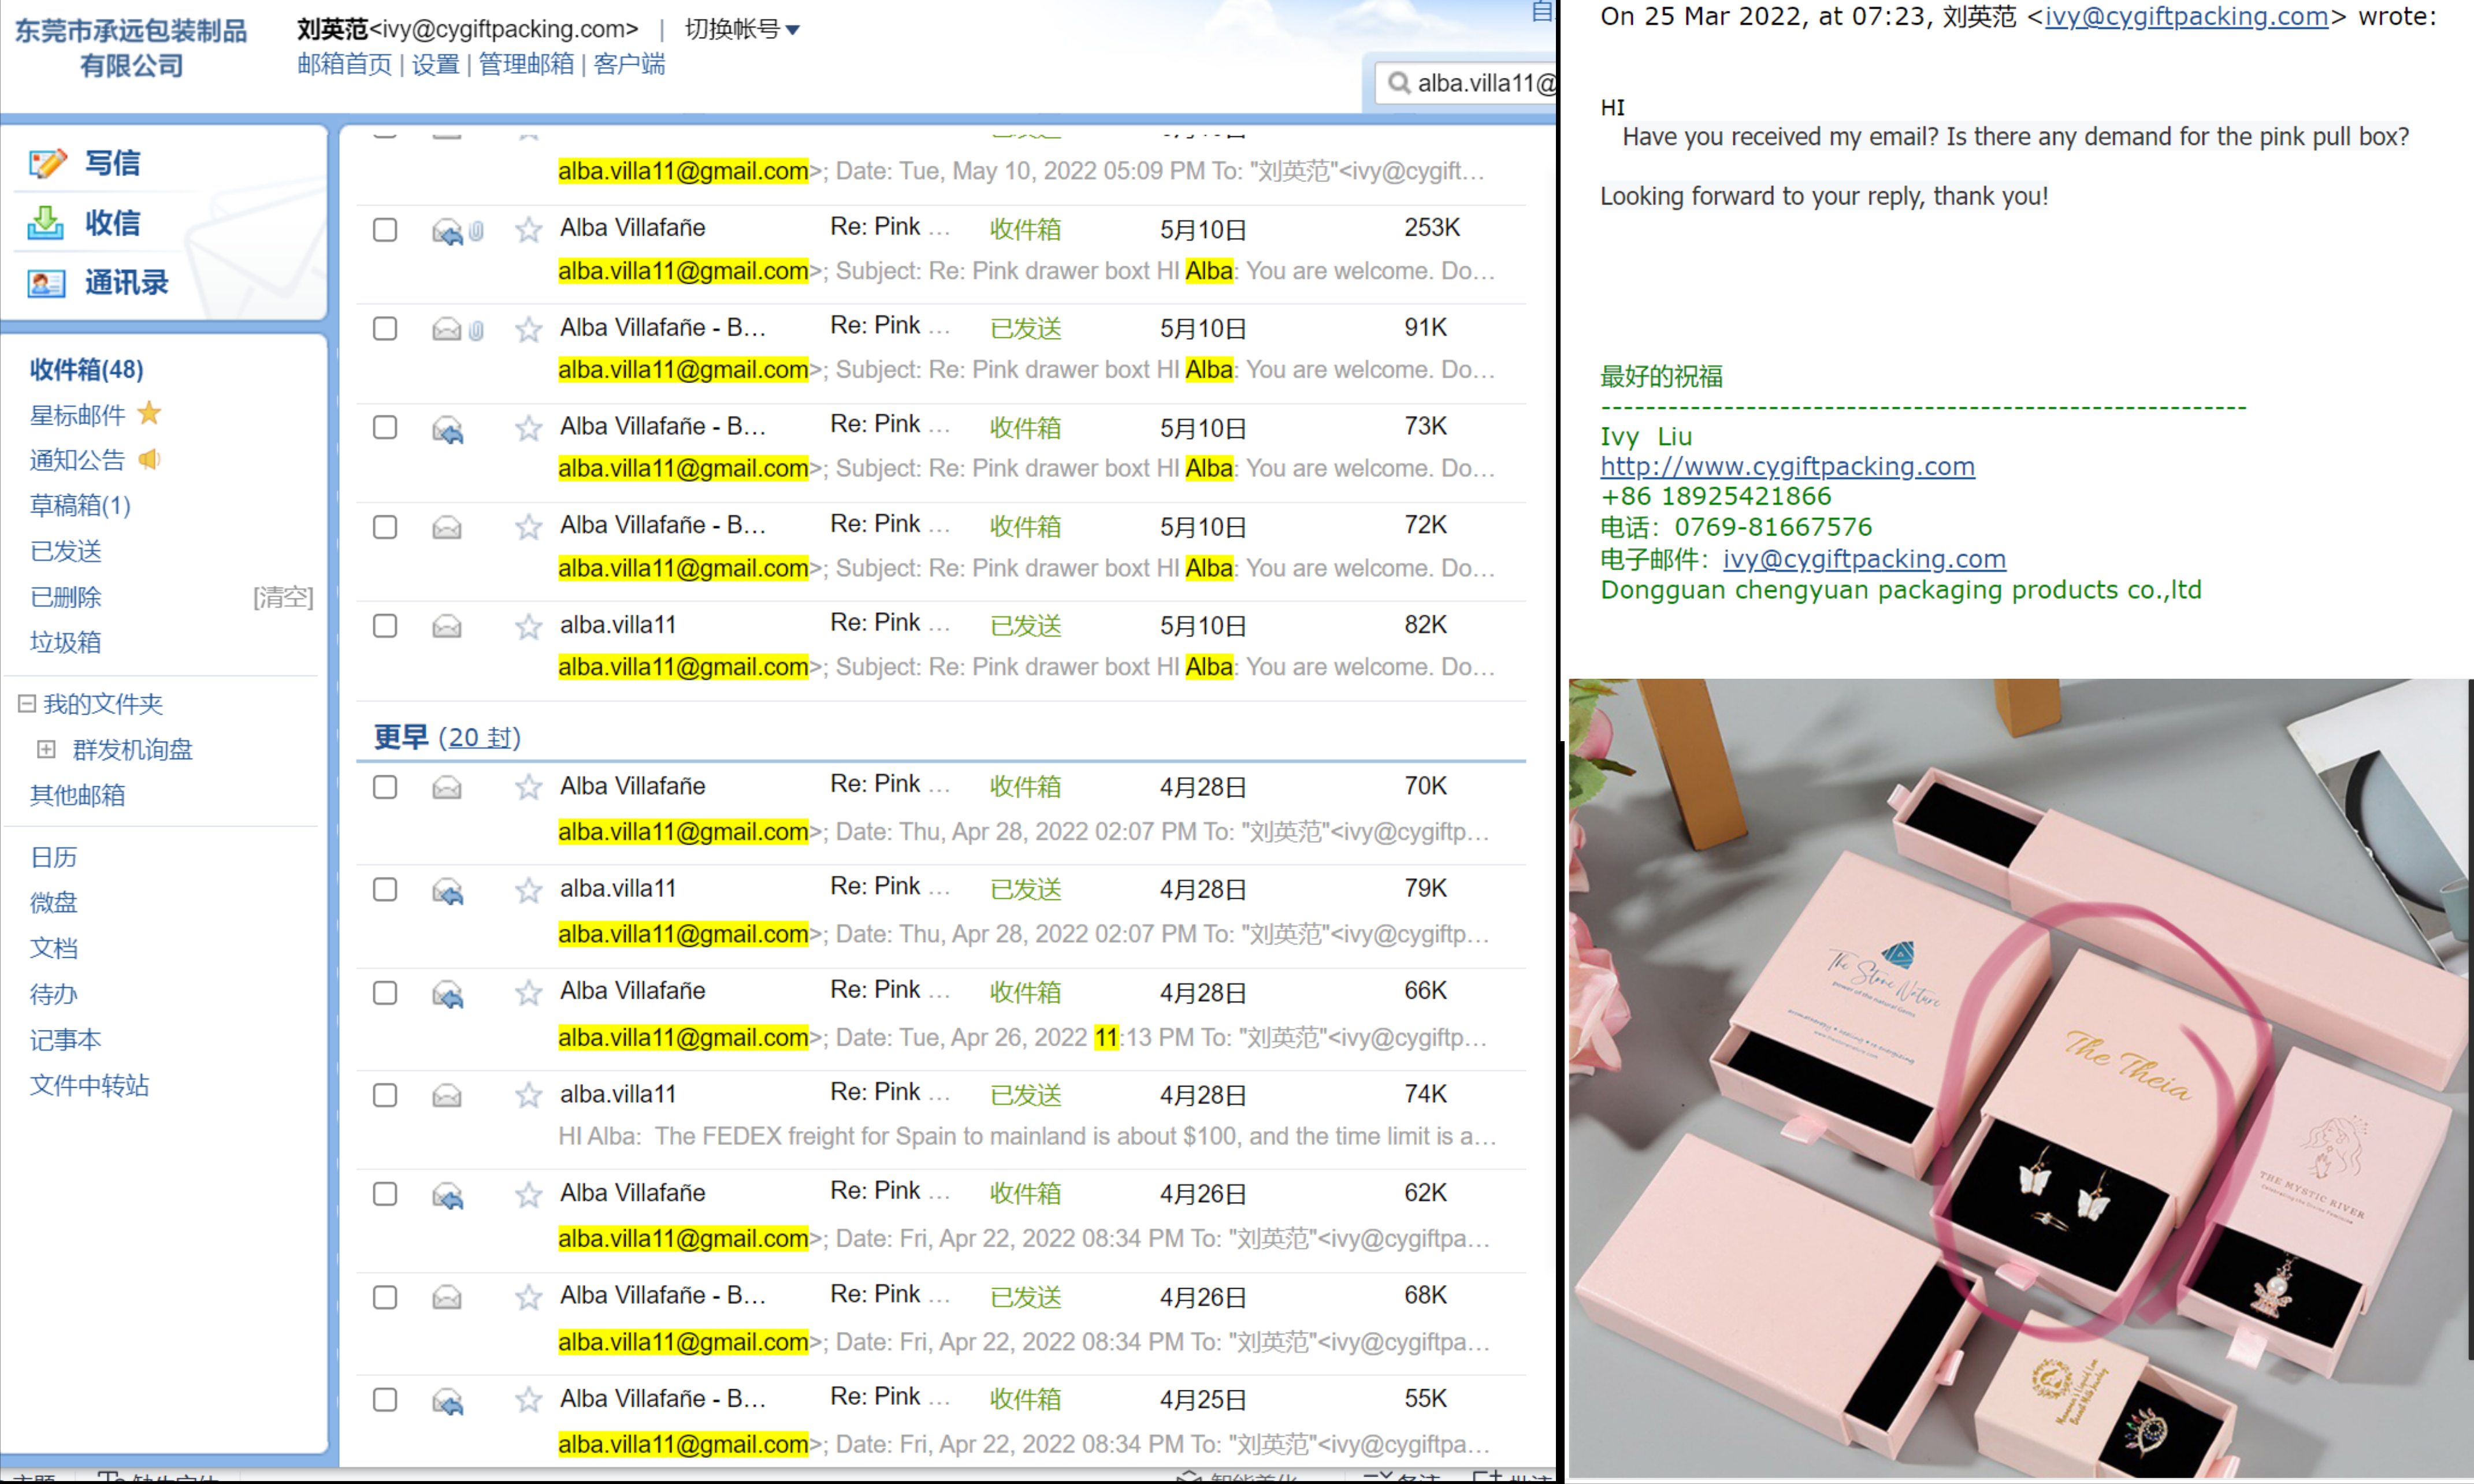Expand the 群发机询盘 subfolder
The height and width of the screenshot is (1484, 2474).
pyautogui.click(x=46, y=749)
